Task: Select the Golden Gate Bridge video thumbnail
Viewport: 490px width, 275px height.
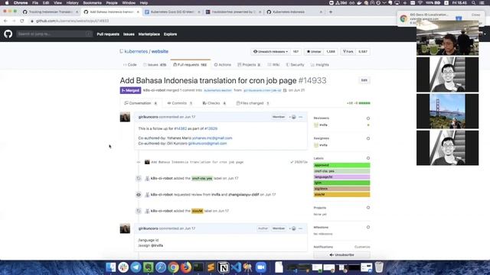Action: (447, 111)
